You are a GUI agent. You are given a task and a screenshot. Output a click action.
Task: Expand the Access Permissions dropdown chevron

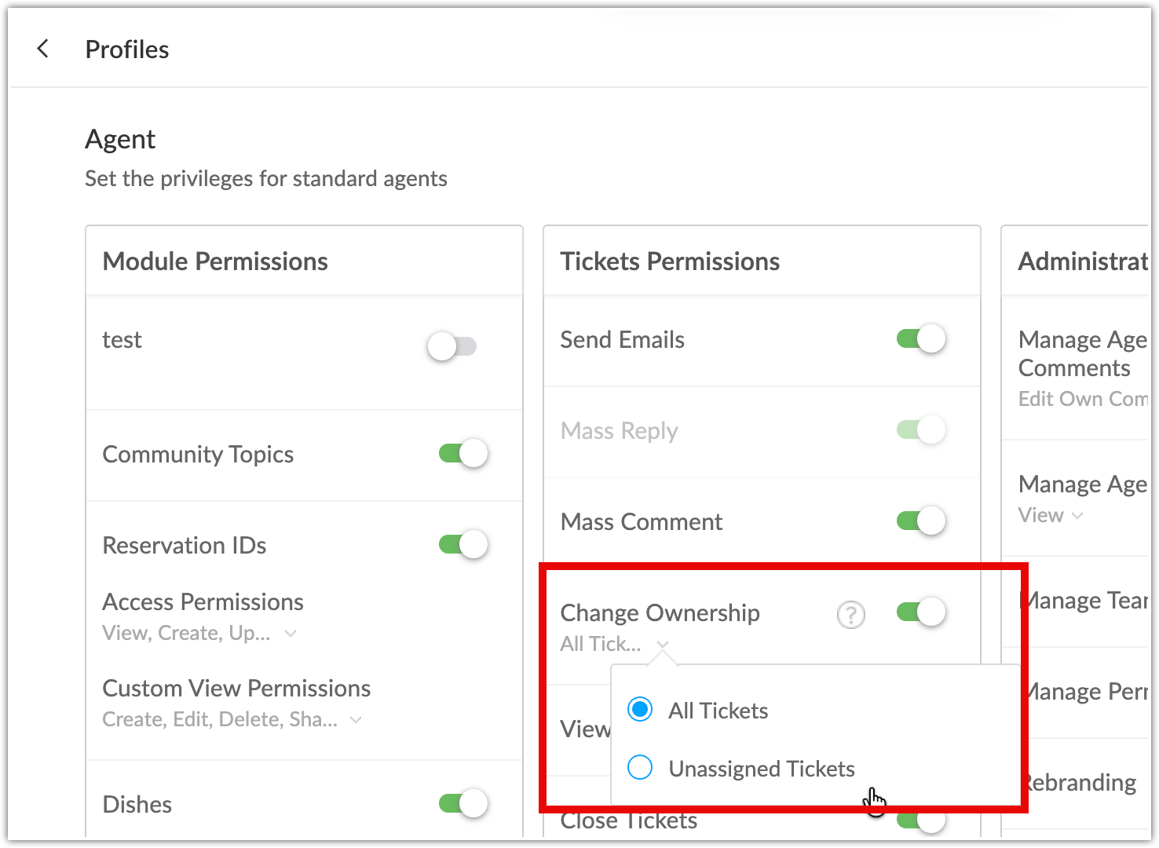point(291,634)
